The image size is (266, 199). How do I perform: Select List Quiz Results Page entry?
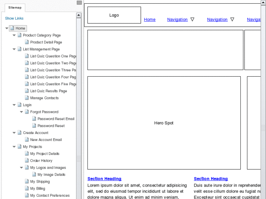click(49, 91)
